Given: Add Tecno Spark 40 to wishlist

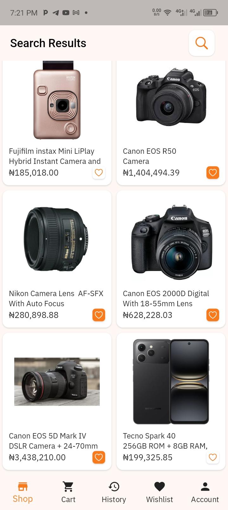Looking at the screenshot, I should 213,457.
